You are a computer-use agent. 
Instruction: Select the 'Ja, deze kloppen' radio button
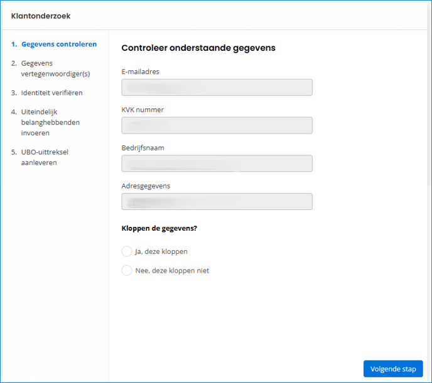tap(127, 251)
